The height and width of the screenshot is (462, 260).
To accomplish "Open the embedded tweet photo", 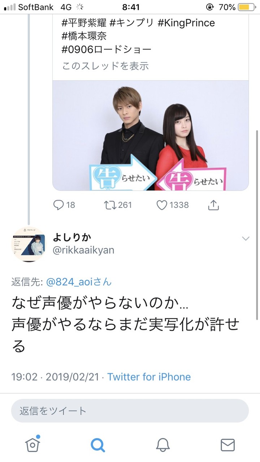I will pyautogui.click(x=151, y=135).
